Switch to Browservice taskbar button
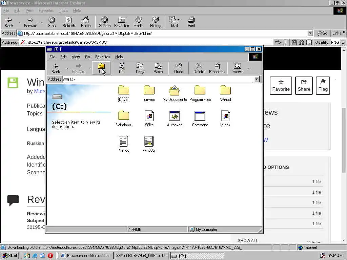Viewport: 347px width, 260px height. (86, 256)
